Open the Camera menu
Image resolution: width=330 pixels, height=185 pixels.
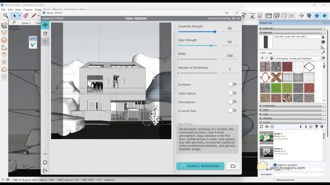(x=28, y=10)
